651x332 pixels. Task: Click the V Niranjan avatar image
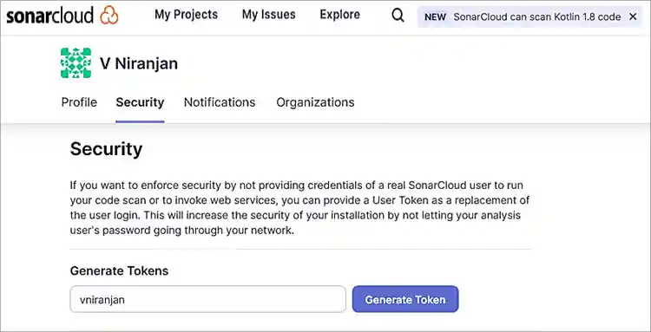pyautogui.click(x=76, y=63)
